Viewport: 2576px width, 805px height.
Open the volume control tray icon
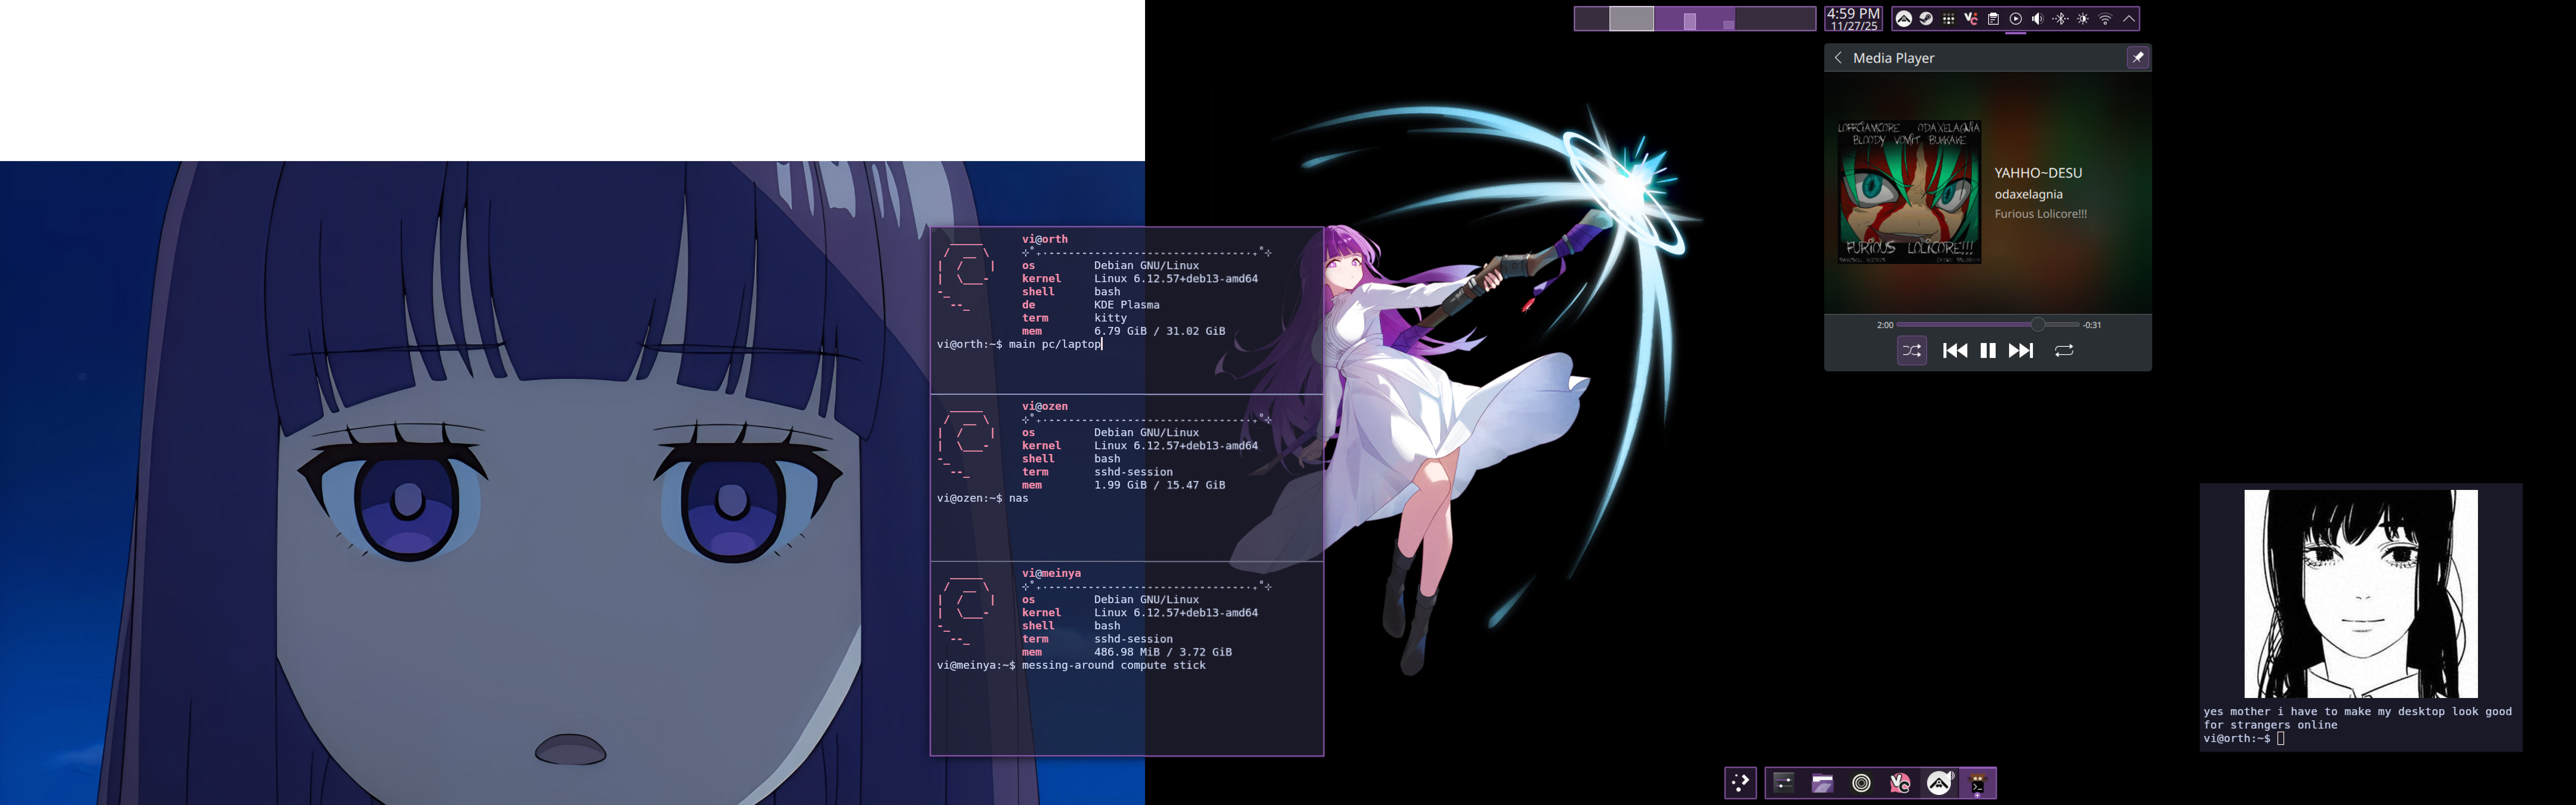coord(2038,19)
